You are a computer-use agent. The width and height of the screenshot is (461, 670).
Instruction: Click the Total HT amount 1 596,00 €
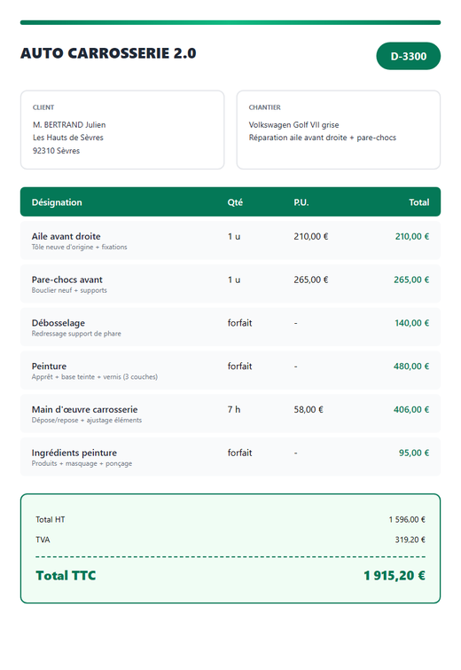(x=407, y=520)
